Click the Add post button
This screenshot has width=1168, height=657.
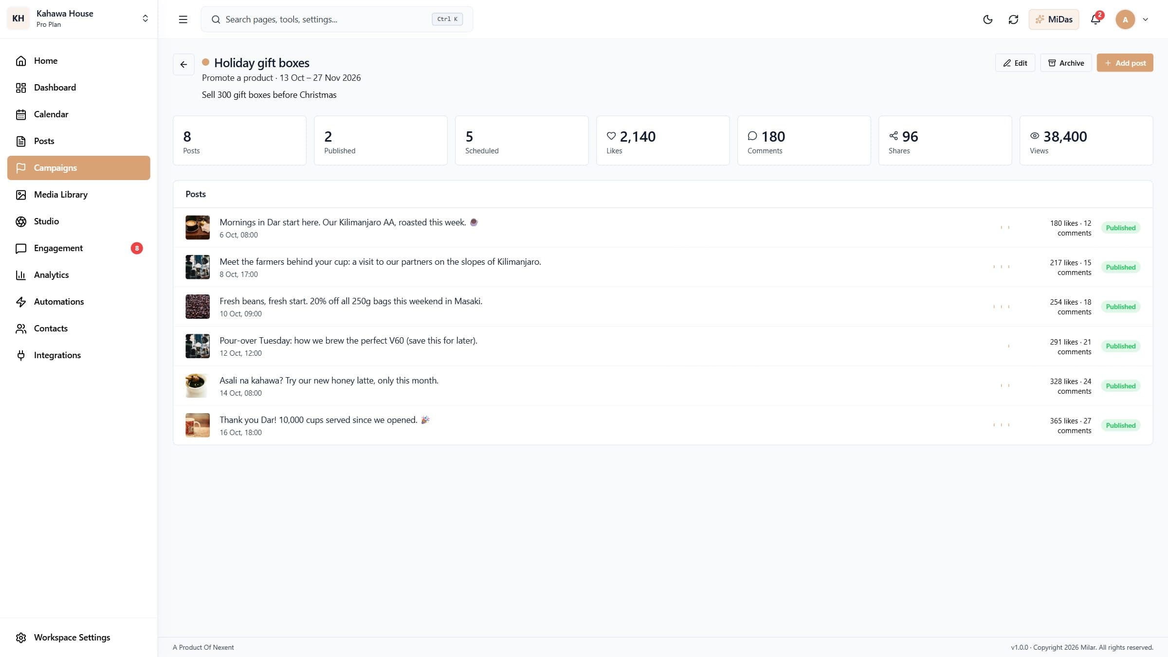pyautogui.click(x=1125, y=63)
